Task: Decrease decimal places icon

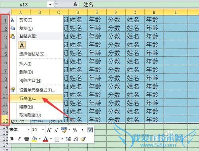Action: (76, 139)
